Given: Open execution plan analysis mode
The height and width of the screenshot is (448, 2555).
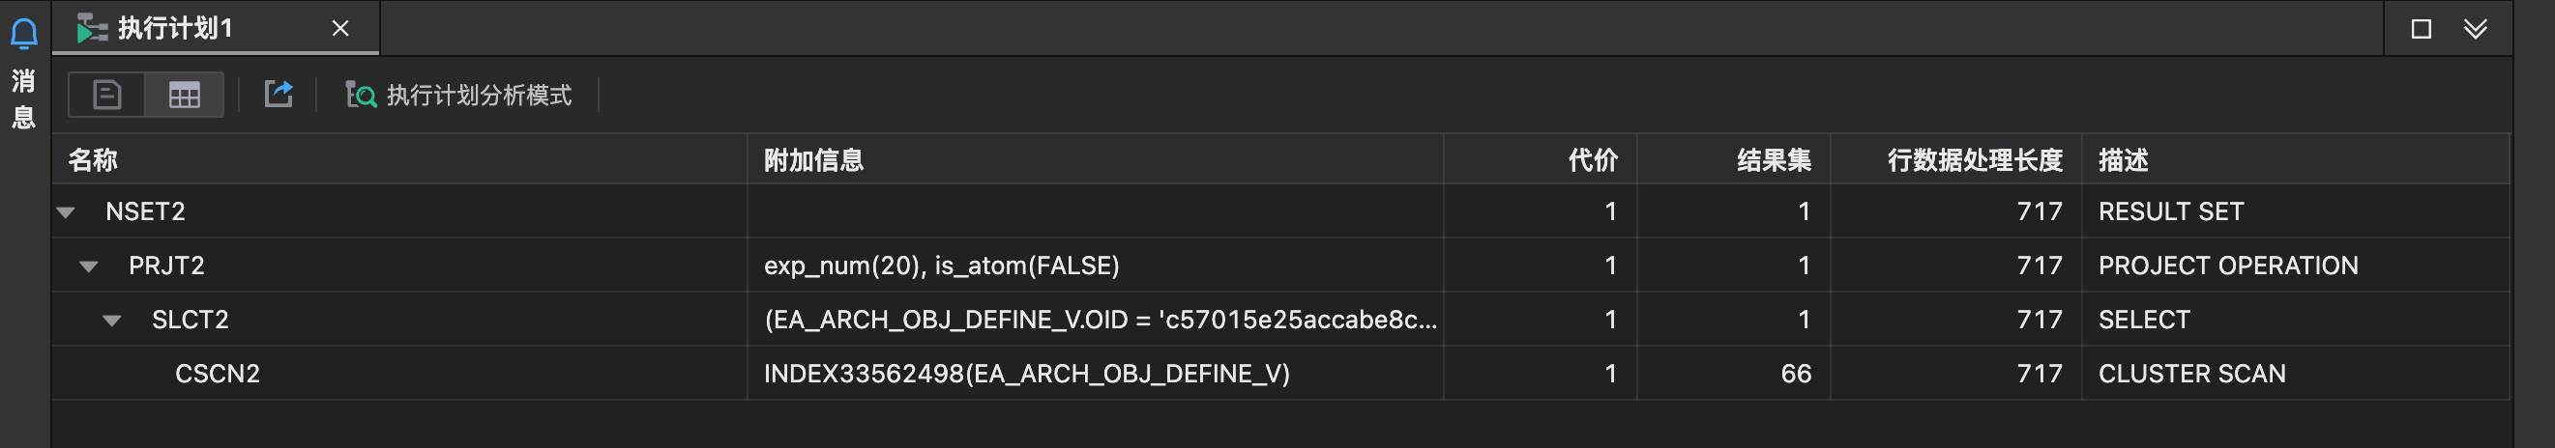Looking at the screenshot, I should (458, 96).
